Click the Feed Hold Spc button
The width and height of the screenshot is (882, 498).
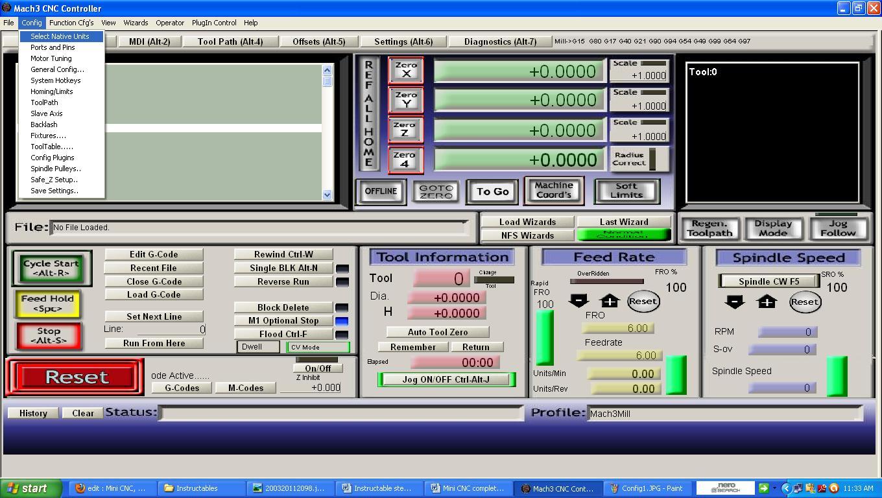pos(47,303)
